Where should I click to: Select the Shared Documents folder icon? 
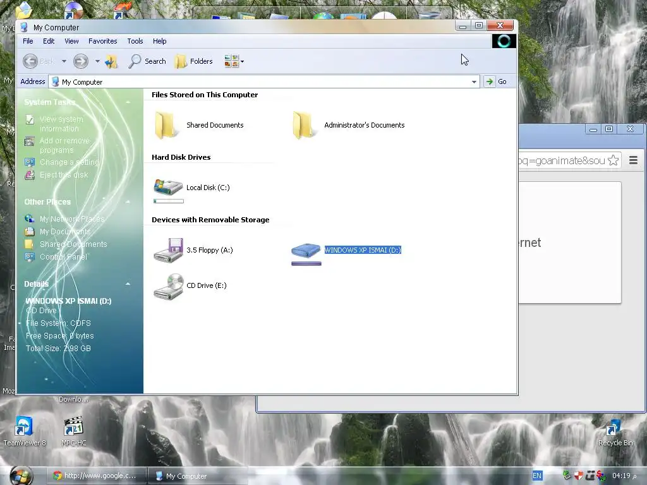pyautogui.click(x=166, y=125)
